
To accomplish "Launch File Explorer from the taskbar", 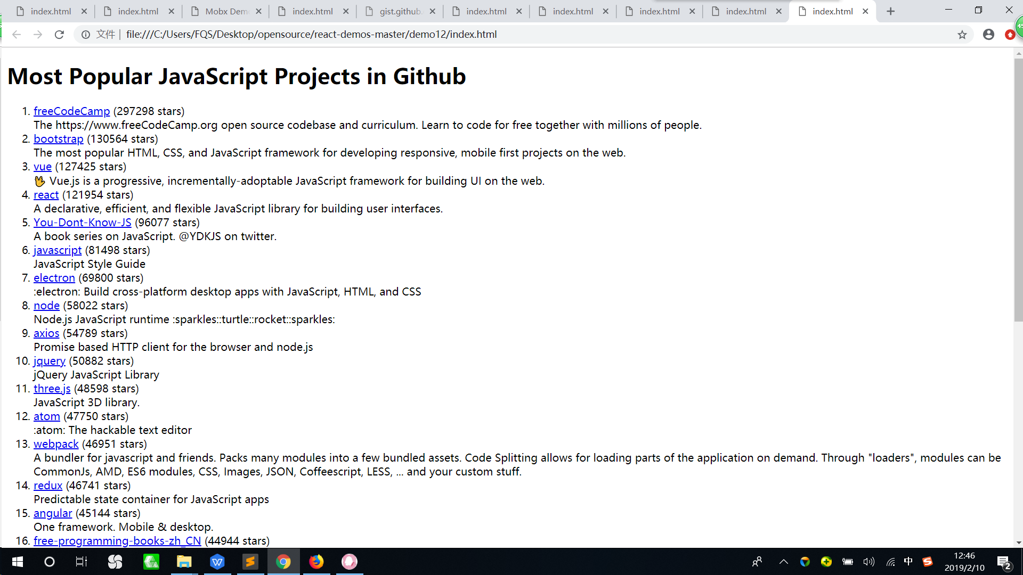I will pyautogui.click(x=184, y=562).
